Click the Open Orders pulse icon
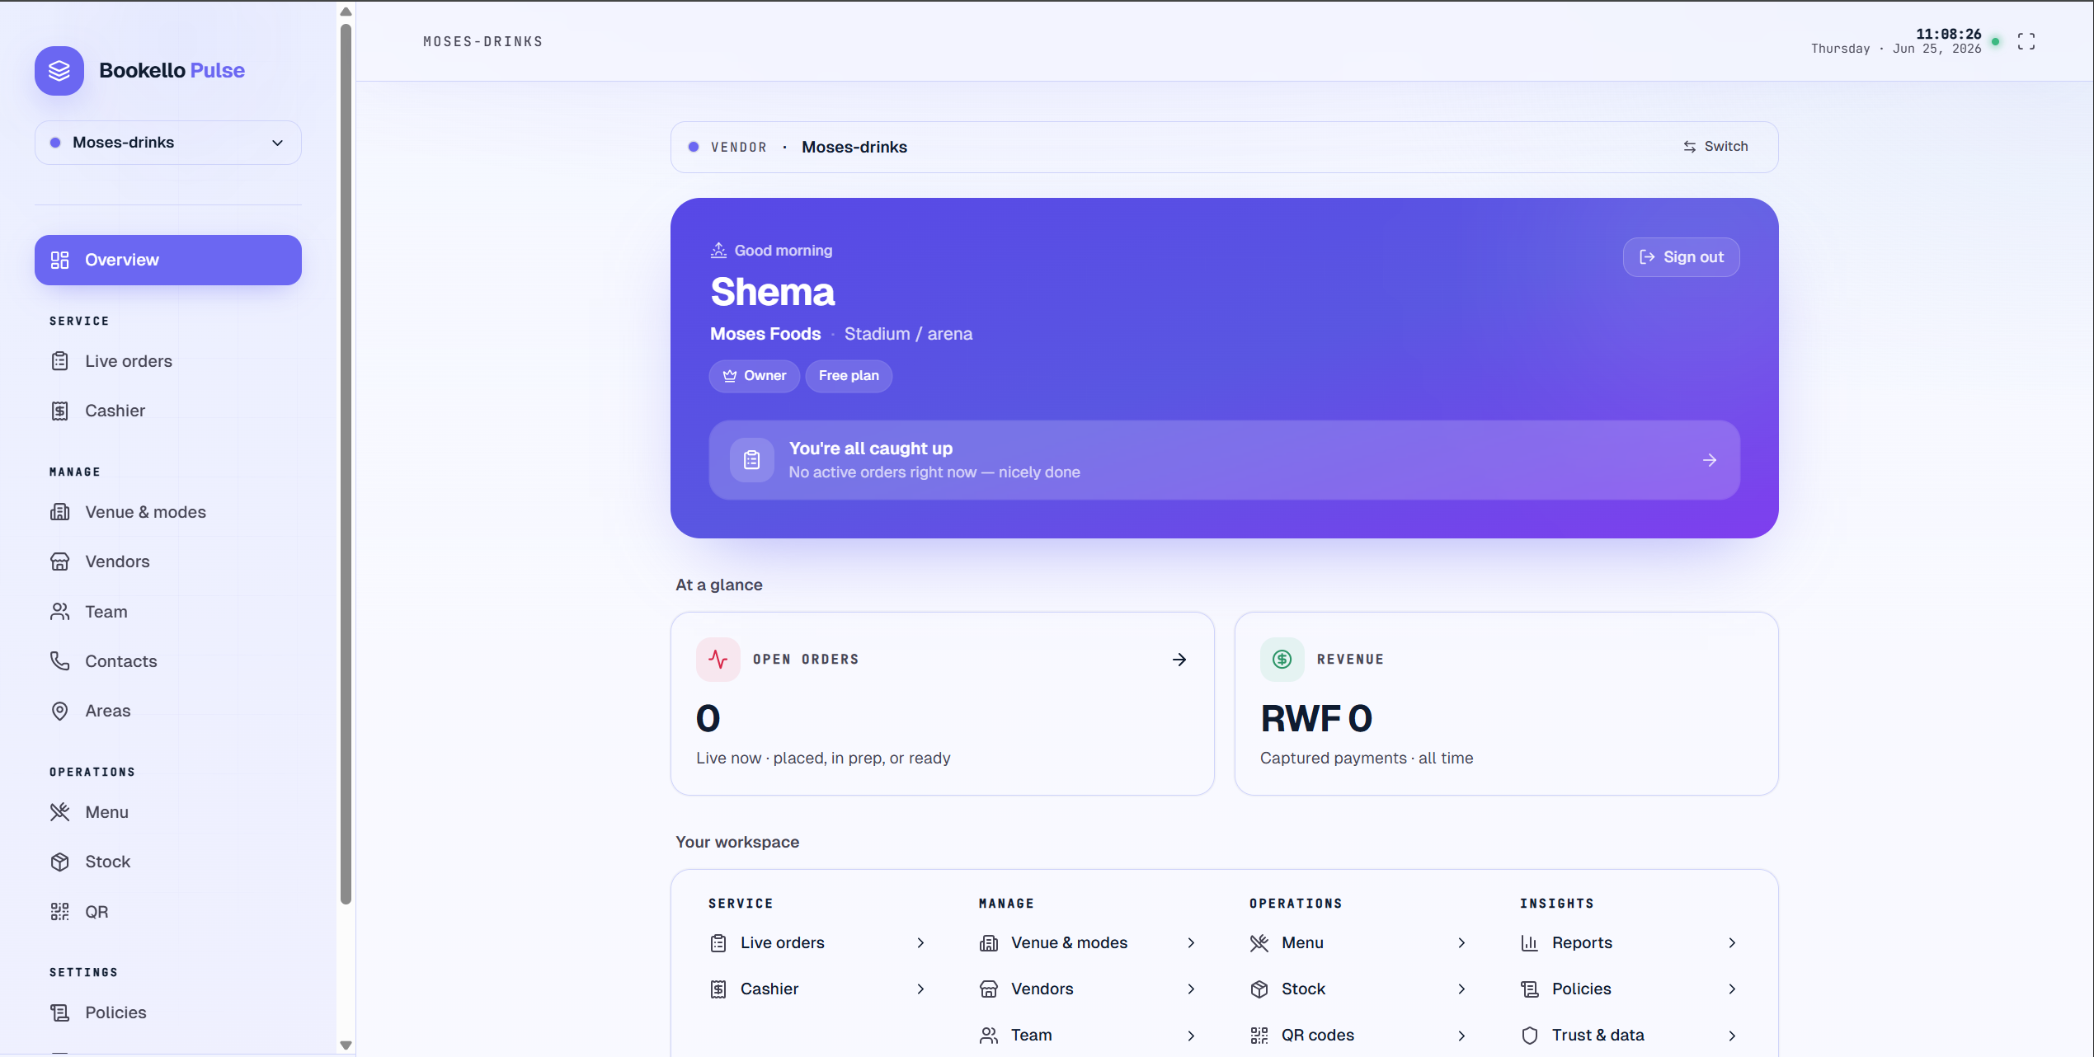Image resolution: width=2094 pixels, height=1057 pixels. (x=718, y=660)
